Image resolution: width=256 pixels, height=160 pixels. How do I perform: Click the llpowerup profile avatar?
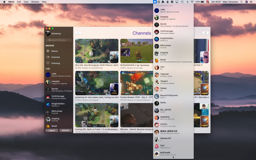pos(48,33)
